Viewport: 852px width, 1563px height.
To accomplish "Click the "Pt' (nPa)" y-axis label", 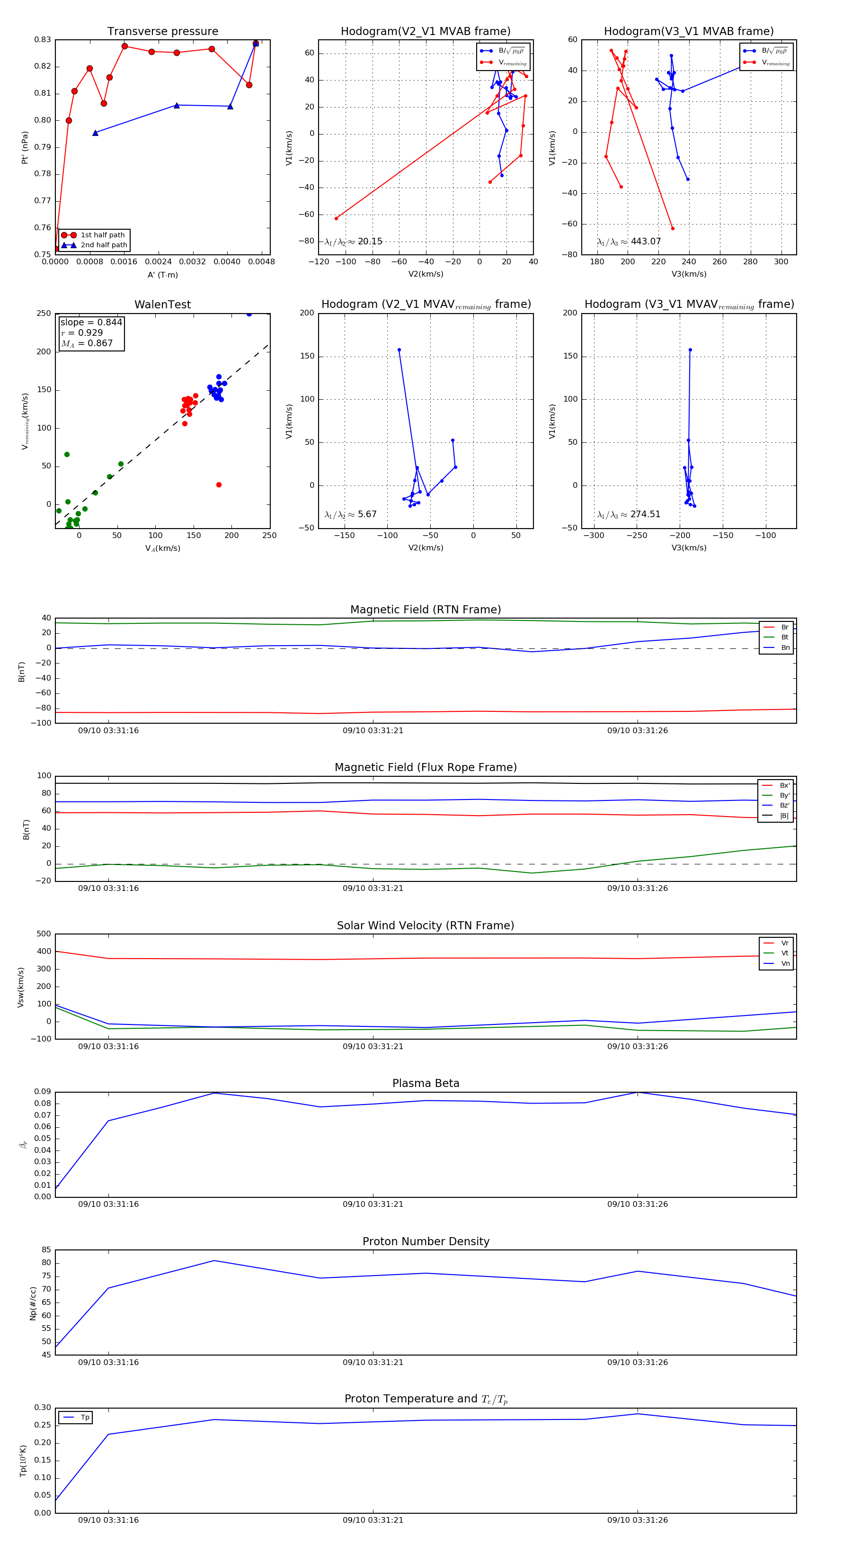I will pyautogui.click(x=25, y=147).
